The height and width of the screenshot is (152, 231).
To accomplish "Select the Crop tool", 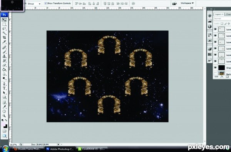I will click(4, 37).
